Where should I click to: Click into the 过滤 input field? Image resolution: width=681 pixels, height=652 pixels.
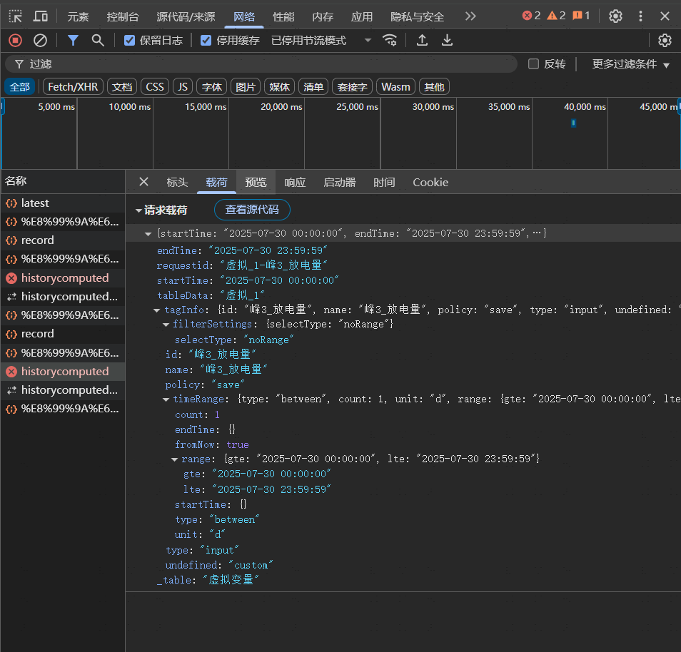(x=261, y=64)
